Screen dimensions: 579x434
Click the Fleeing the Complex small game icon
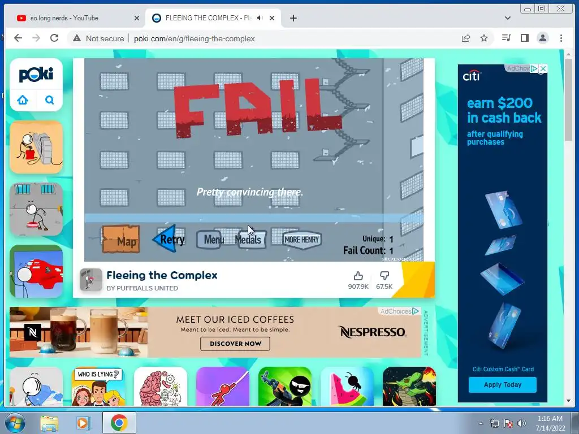pyautogui.click(x=91, y=280)
